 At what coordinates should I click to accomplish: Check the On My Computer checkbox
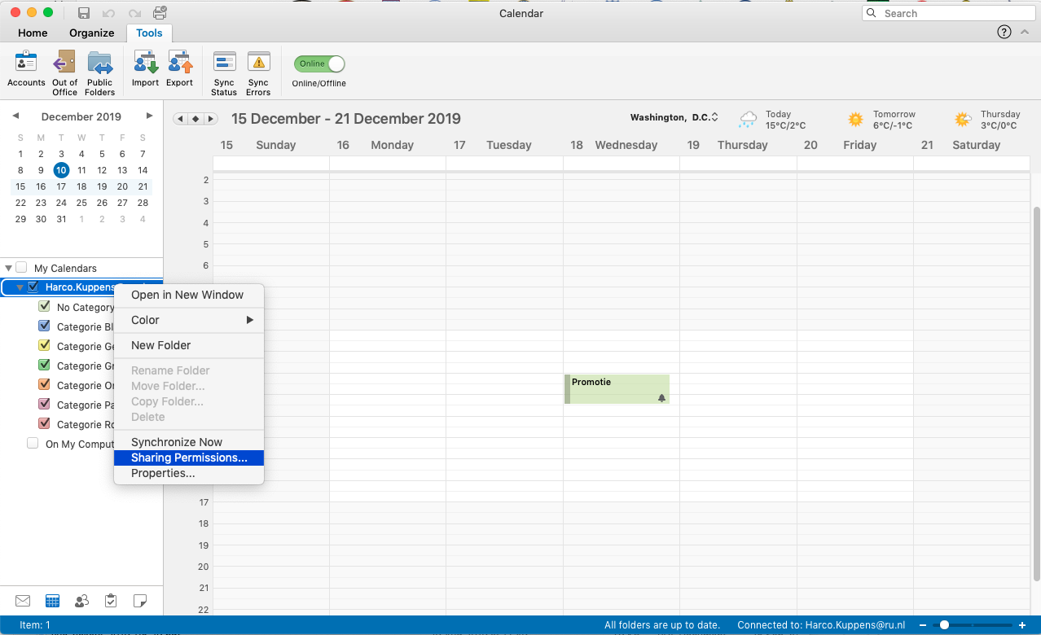[x=33, y=444]
